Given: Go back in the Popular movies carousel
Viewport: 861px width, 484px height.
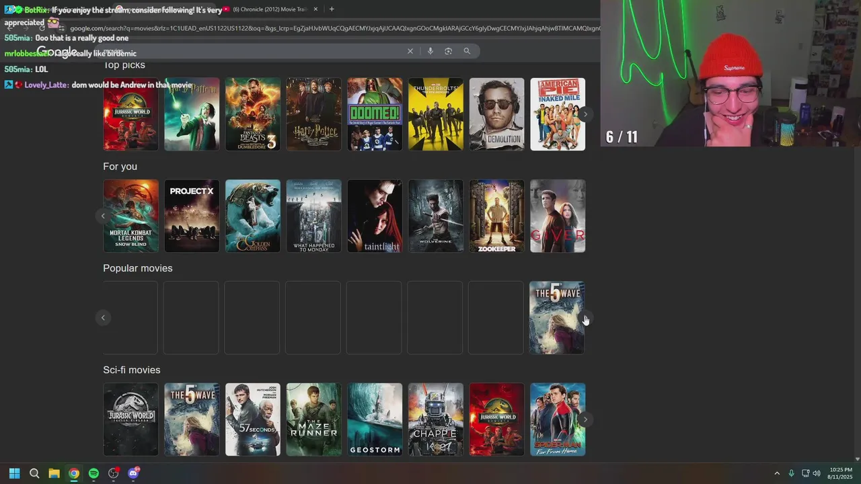Looking at the screenshot, I should tap(103, 317).
